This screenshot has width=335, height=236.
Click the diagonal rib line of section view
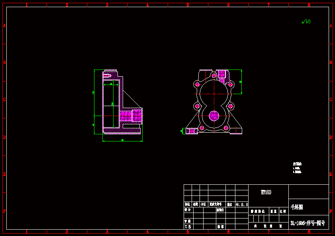coord(132,99)
